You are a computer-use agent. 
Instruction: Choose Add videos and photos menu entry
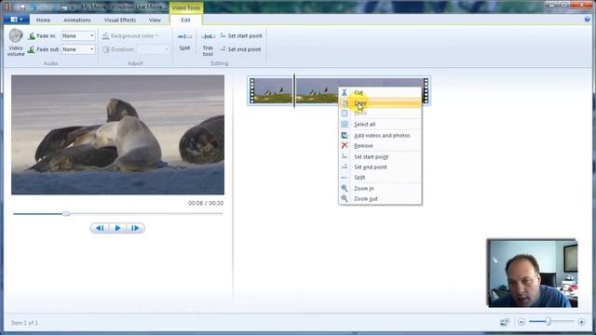coord(380,135)
